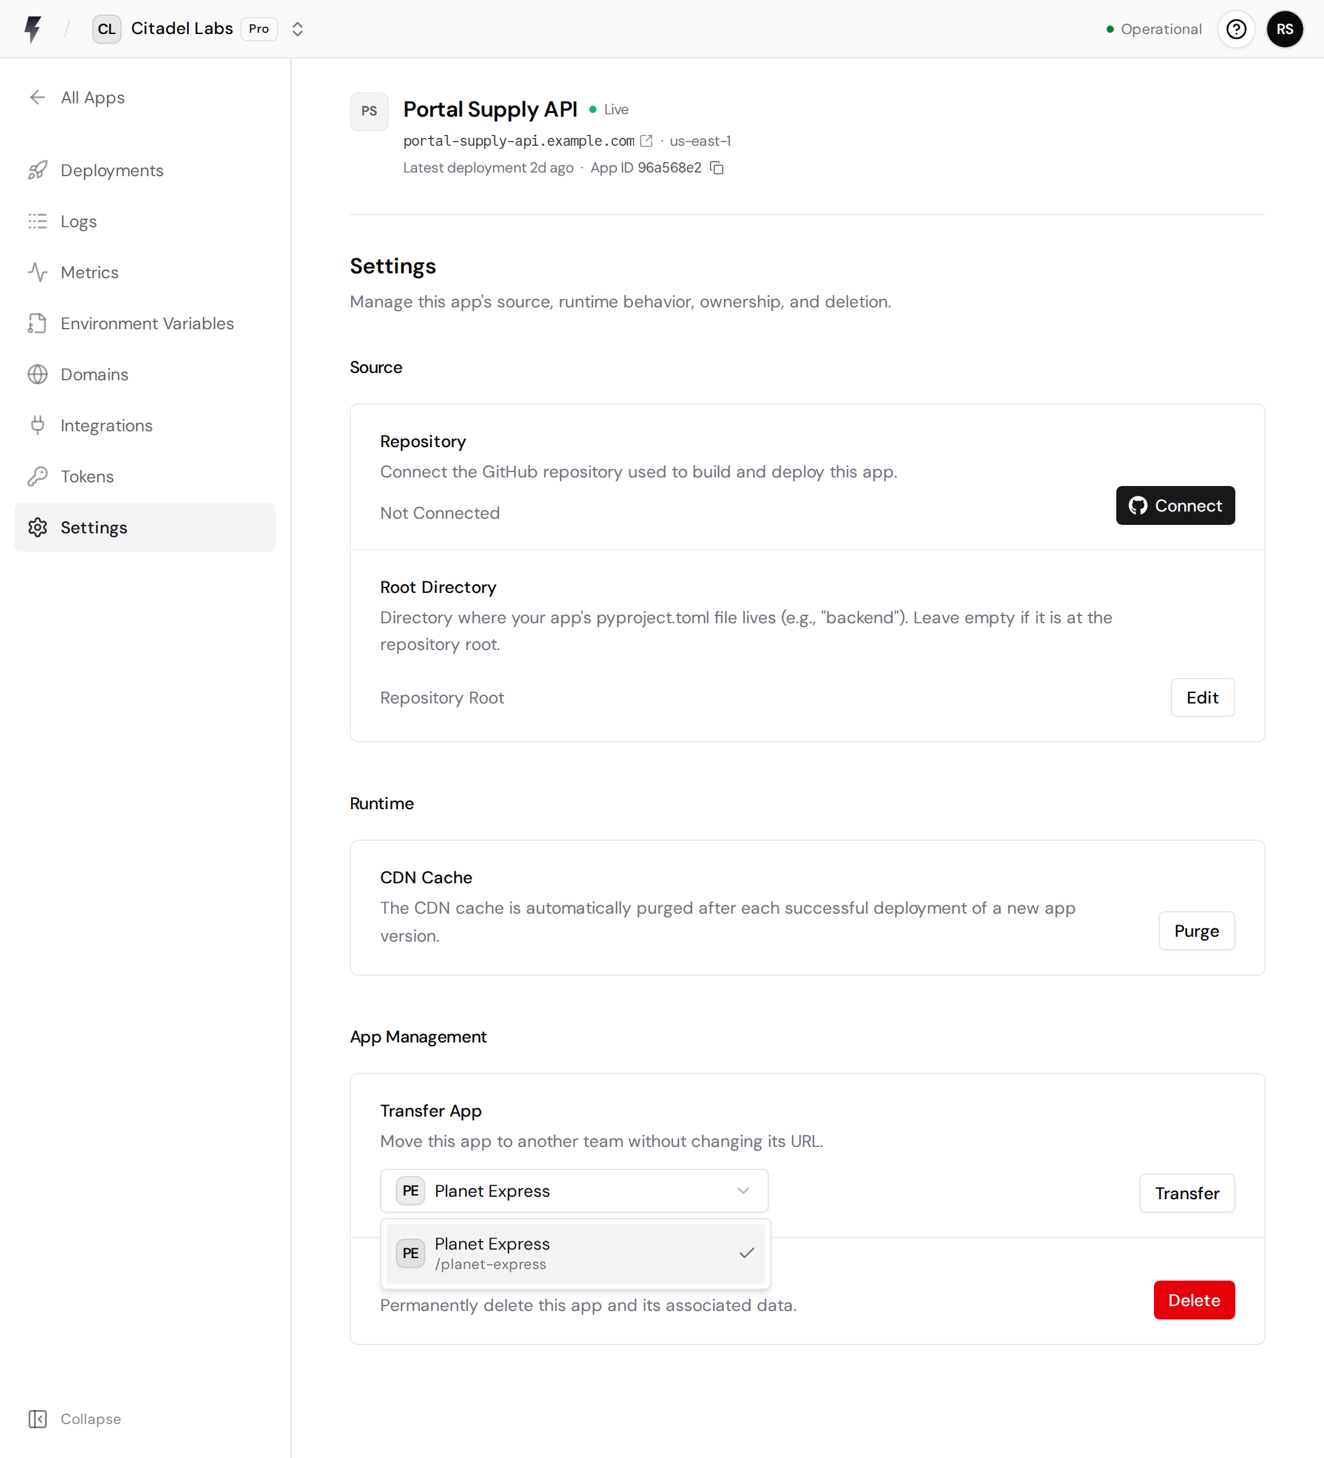Click the Live status label
Screen dimensions: 1324x1458
click(x=616, y=109)
